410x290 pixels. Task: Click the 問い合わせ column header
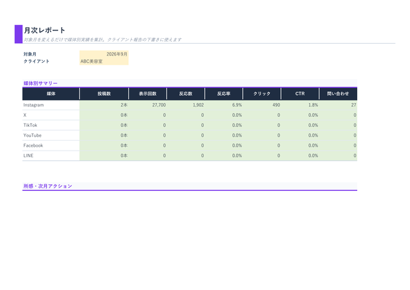[x=338, y=94]
